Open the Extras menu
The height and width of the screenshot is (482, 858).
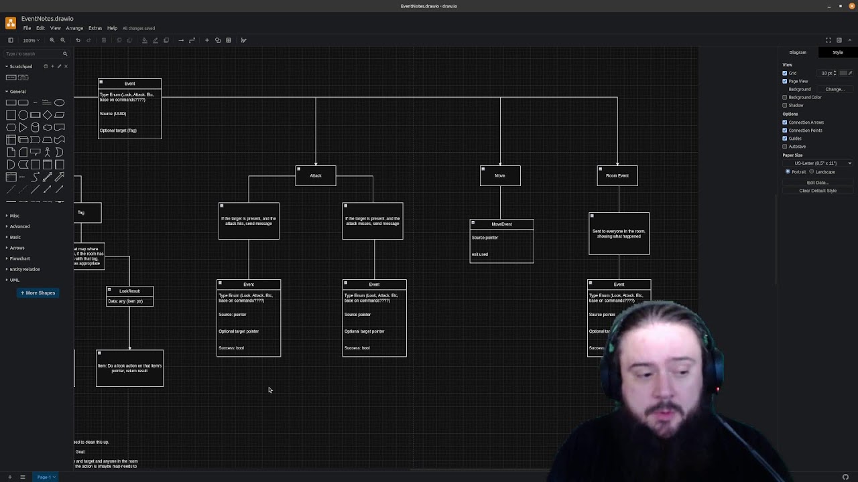[95, 28]
